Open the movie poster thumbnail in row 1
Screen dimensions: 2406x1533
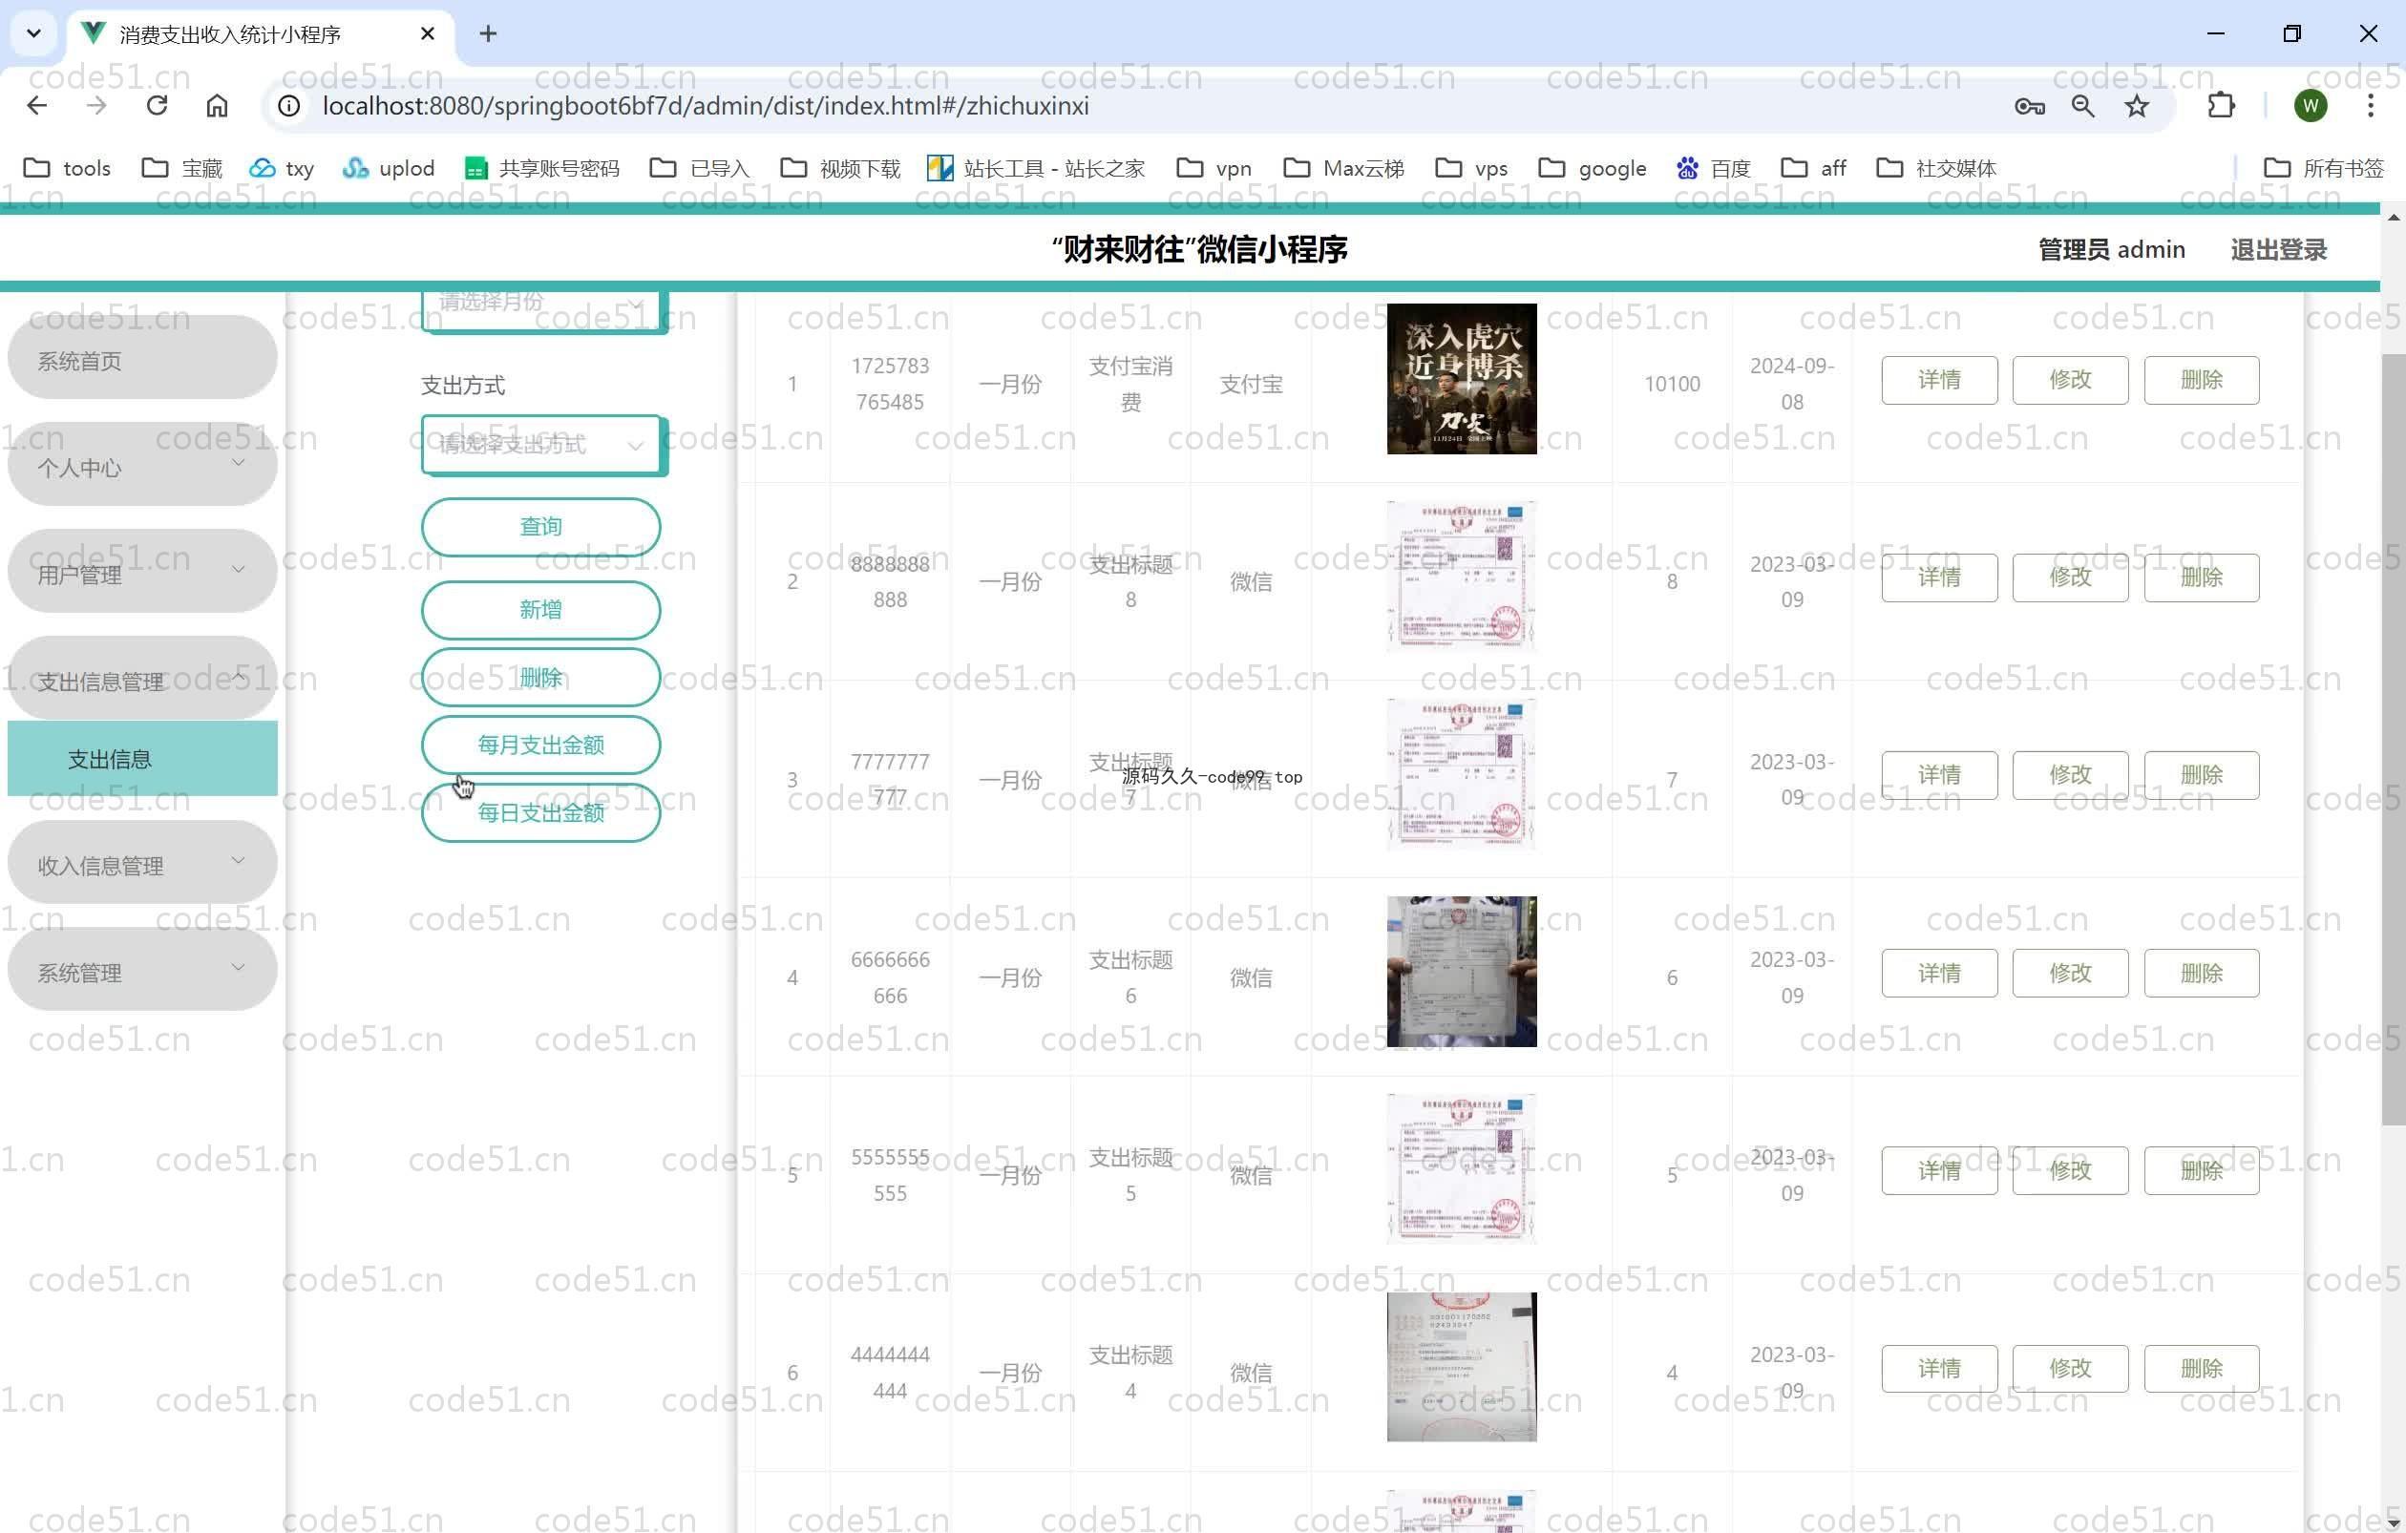coord(1462,379)
